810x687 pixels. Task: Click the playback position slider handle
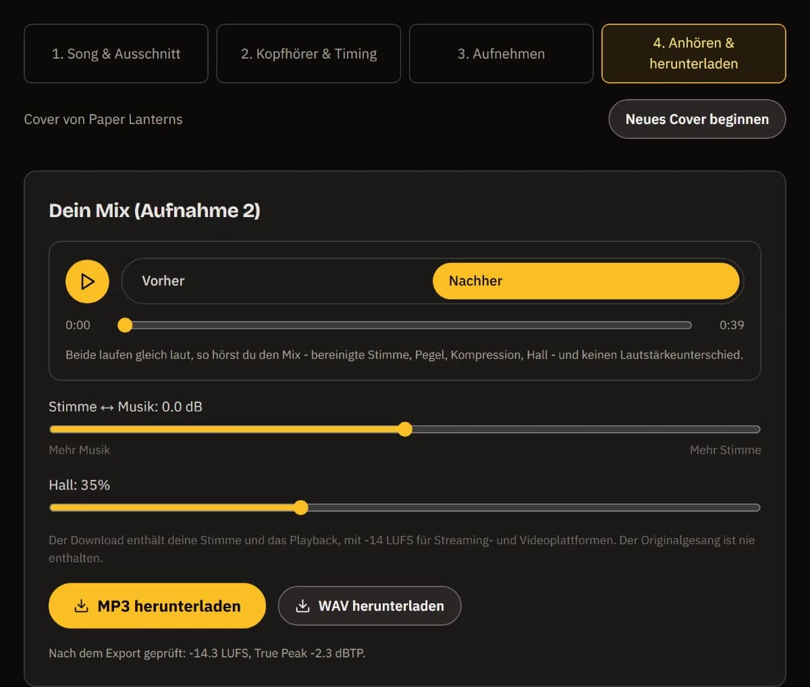tap(125, 325)
